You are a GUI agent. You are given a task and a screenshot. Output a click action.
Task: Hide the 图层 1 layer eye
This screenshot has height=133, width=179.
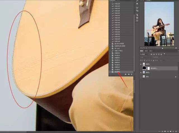(141, 73)
